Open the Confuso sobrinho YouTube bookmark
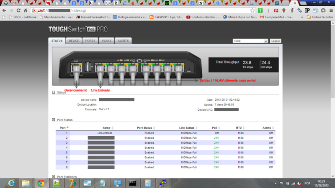335x188 pixels. (203, 17)
